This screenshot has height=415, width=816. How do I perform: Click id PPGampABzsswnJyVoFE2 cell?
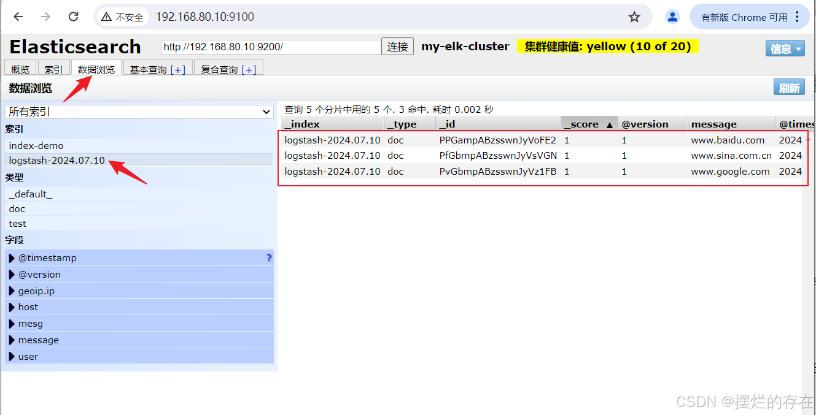[x=498, y=140]
